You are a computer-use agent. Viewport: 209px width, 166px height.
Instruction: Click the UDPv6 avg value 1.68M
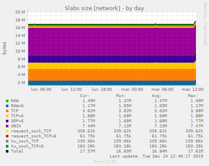[x=161, y=121]
